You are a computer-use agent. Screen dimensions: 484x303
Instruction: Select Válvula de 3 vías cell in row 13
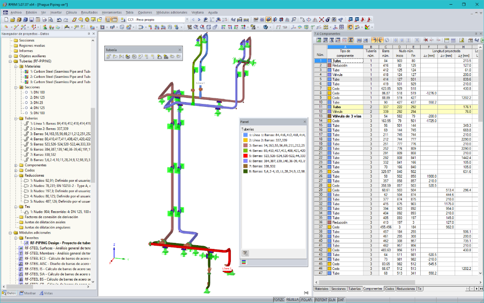[x=345, y=116]
